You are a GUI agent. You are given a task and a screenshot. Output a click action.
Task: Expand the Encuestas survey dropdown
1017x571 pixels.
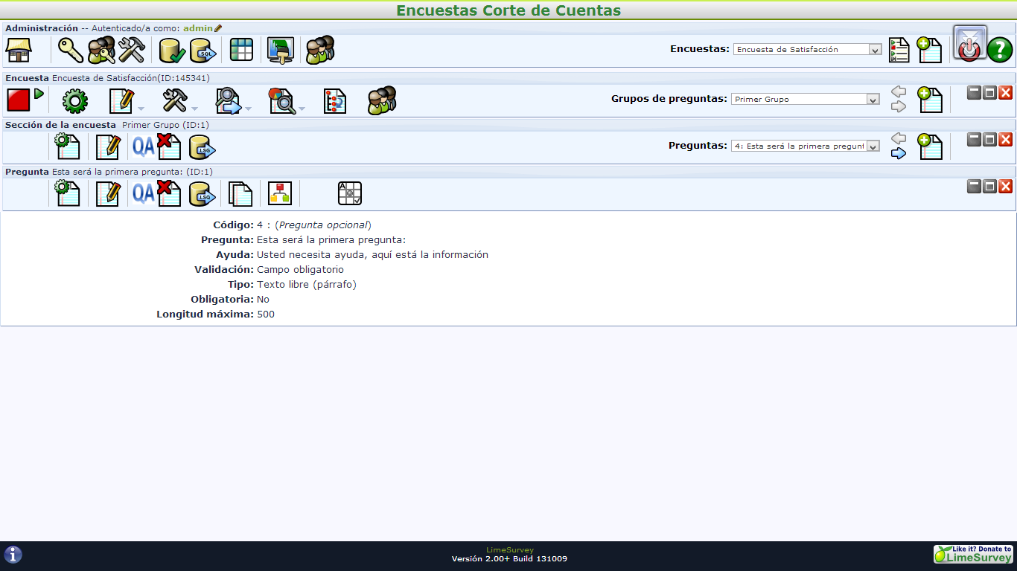coord(808,49)
